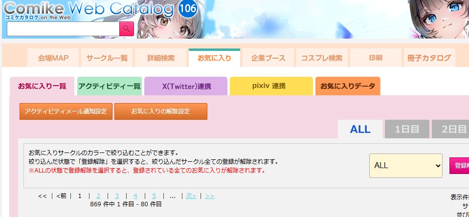Screen dimensions: 469x217
Task: Go to 詳細検索 tab
Action: pos(161,58)
